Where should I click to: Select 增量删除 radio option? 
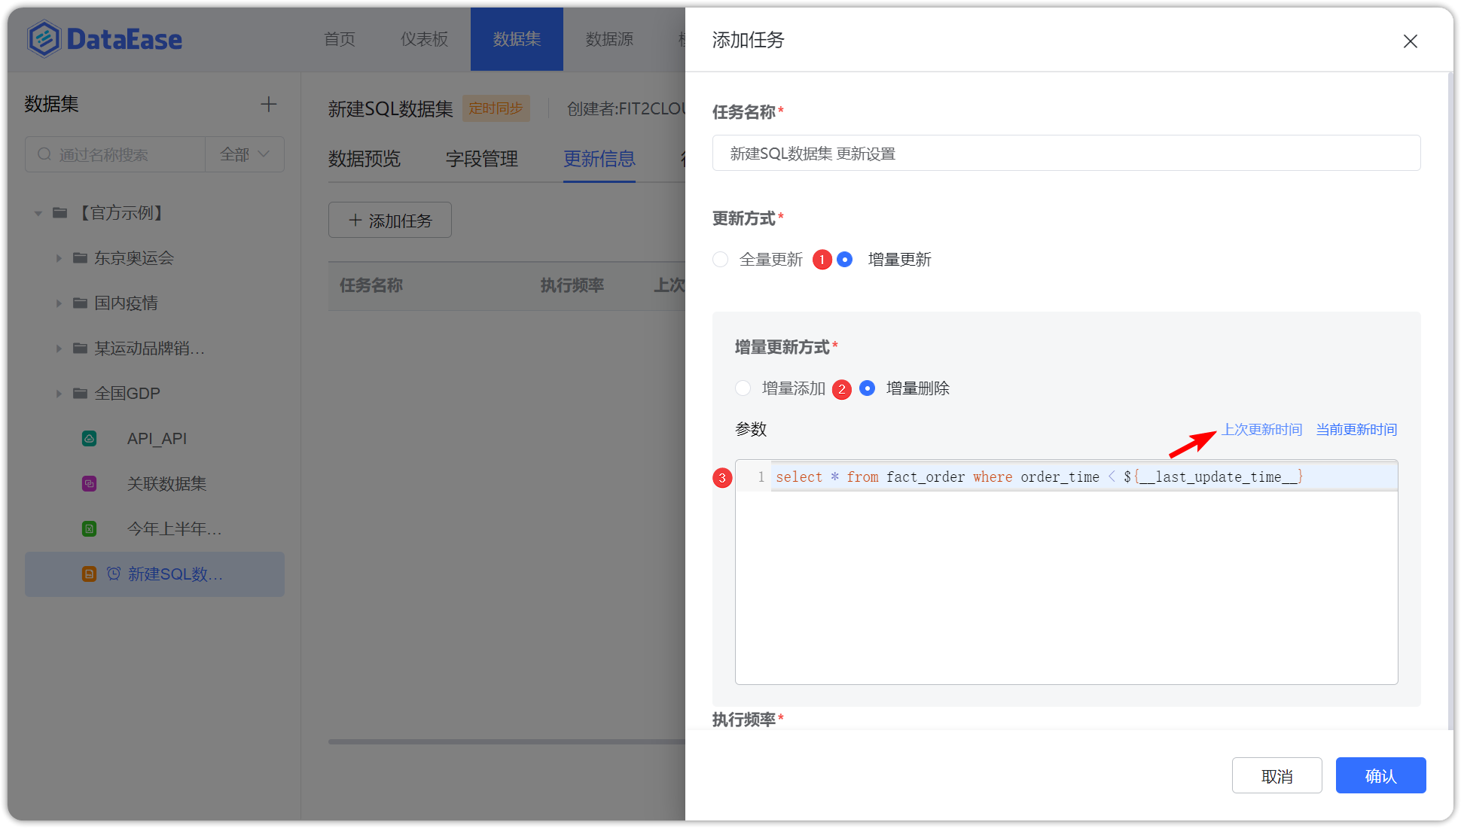[x=868, y=388]
